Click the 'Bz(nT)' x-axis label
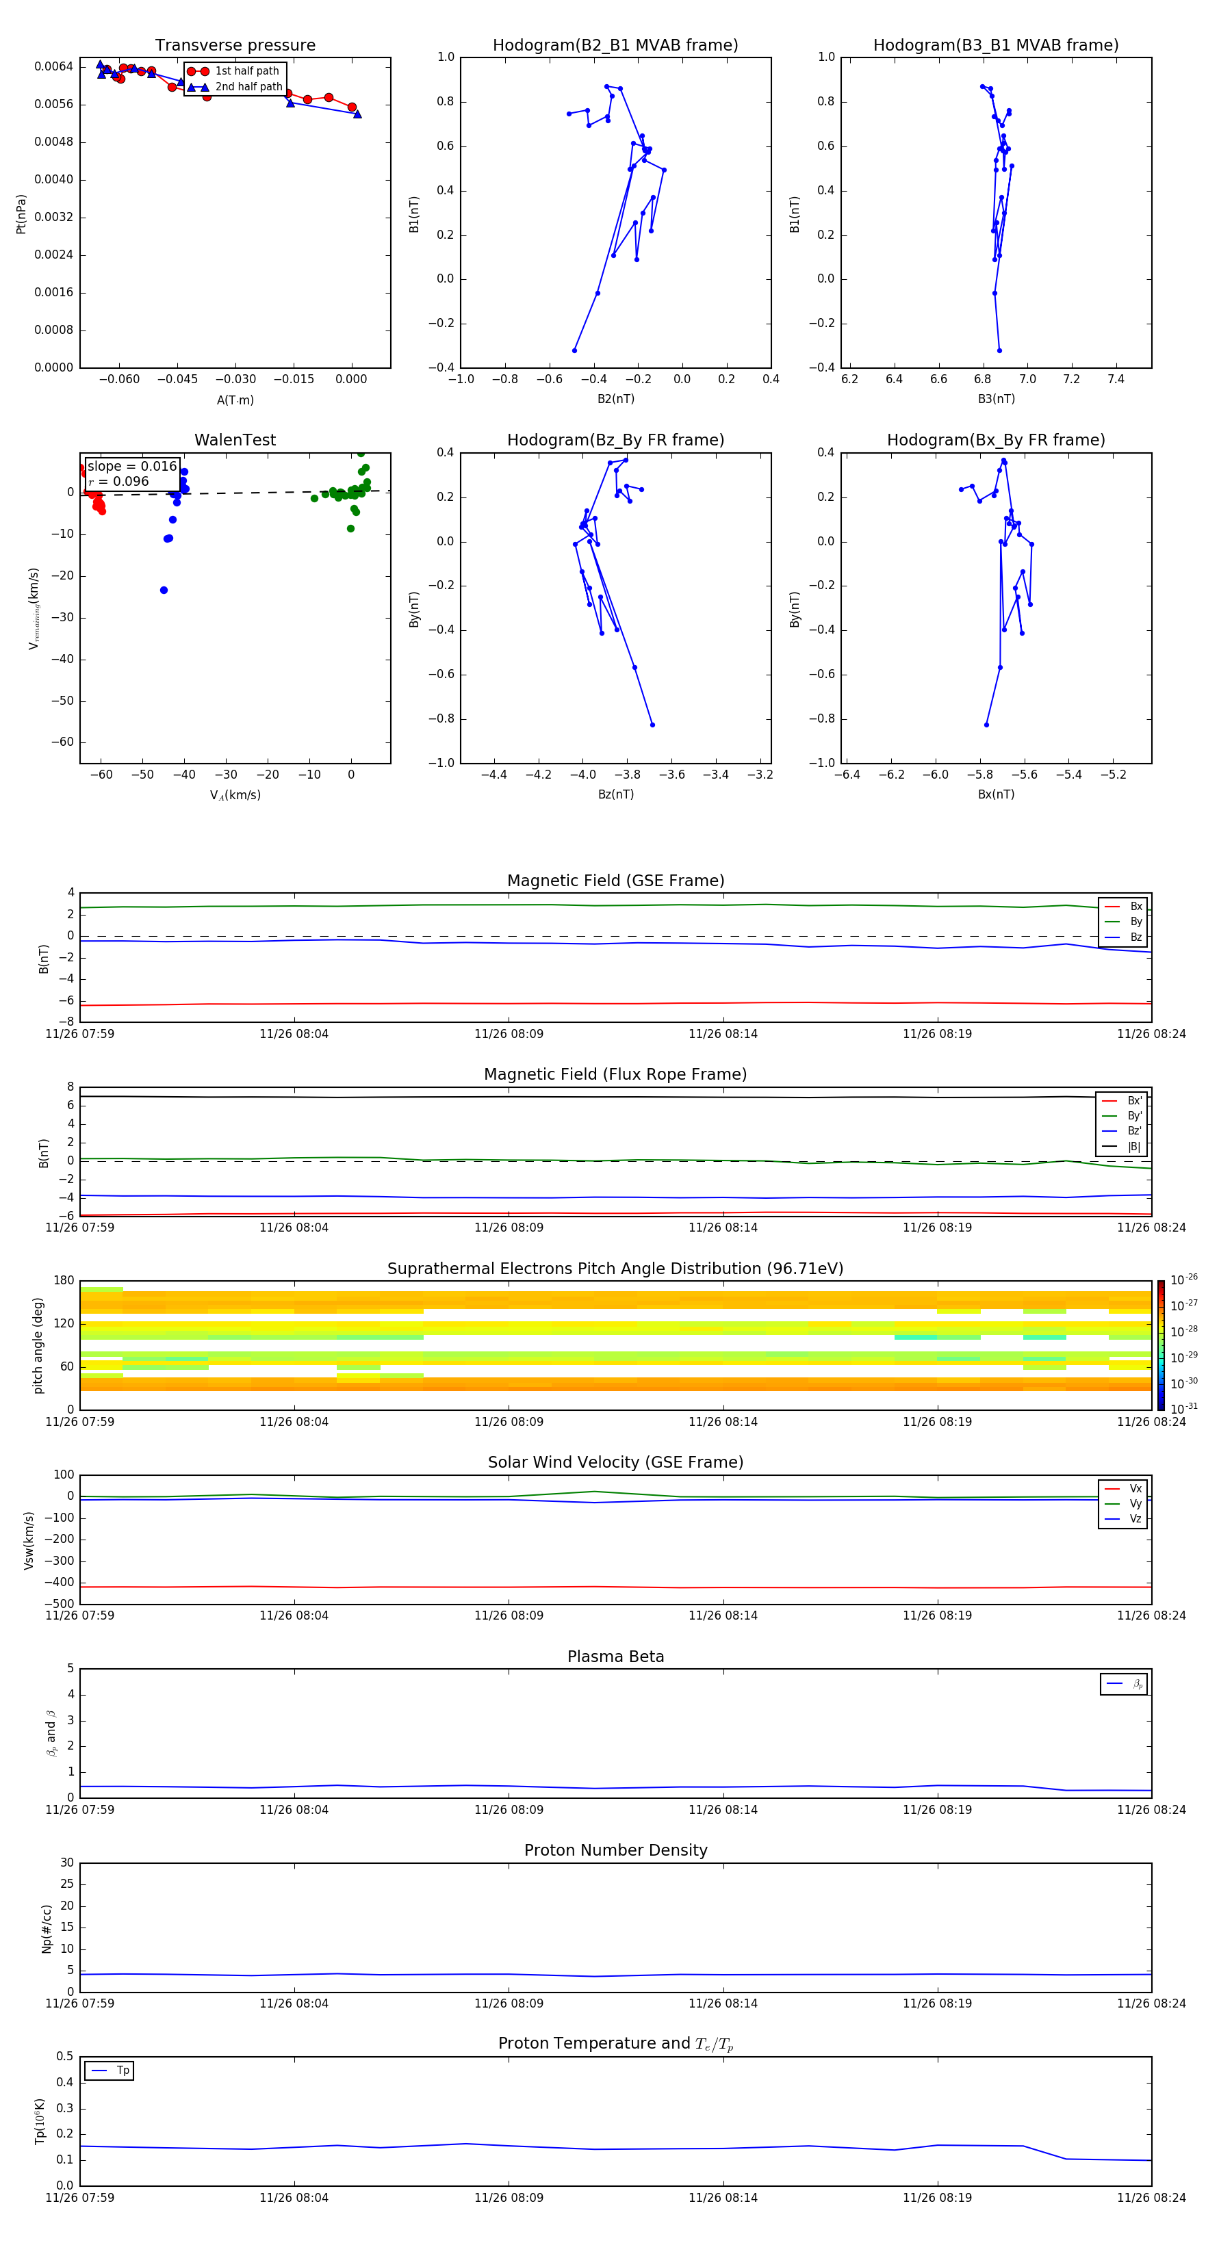 click(615, 794)
